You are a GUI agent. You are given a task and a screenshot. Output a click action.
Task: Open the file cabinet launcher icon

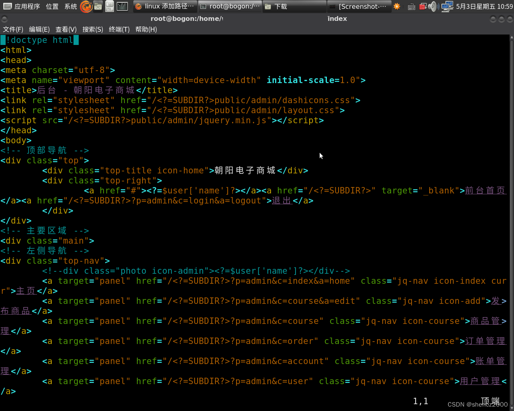click(110, 6)
